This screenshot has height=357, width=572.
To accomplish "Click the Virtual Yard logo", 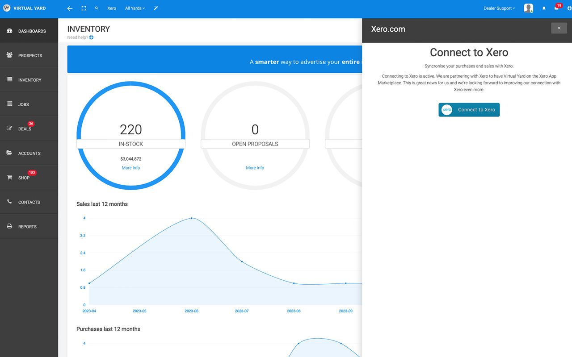I will click(25, 8).
